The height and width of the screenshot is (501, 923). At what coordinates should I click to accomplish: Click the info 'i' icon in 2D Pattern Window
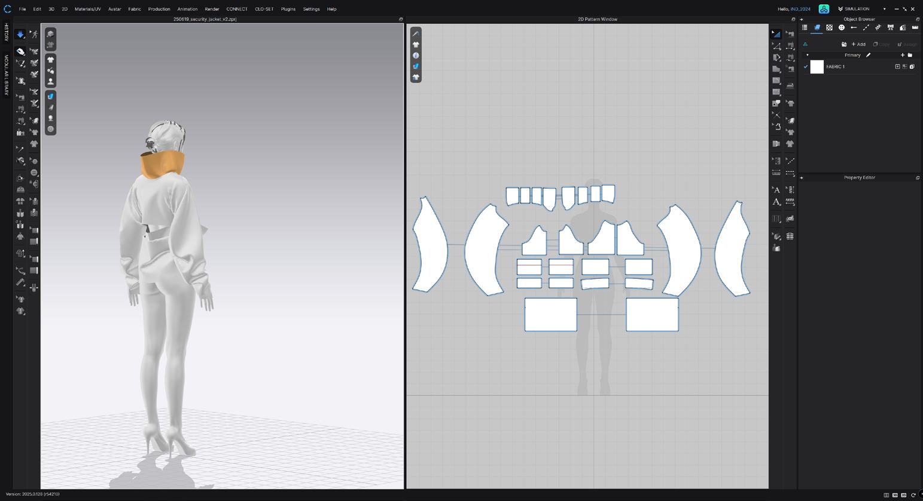pos(416,56)
